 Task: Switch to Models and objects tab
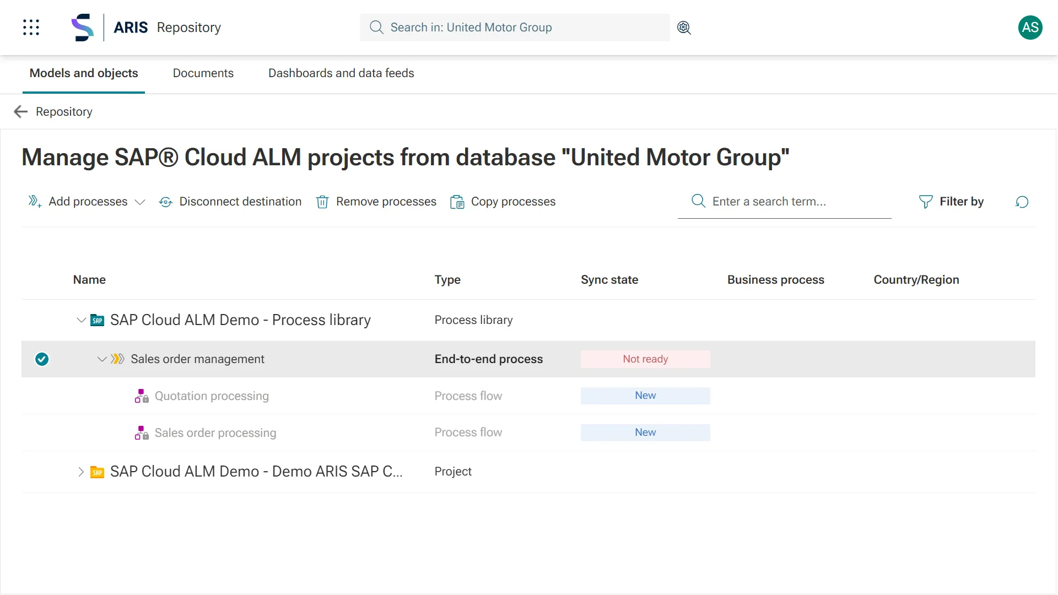coord(84,73)
